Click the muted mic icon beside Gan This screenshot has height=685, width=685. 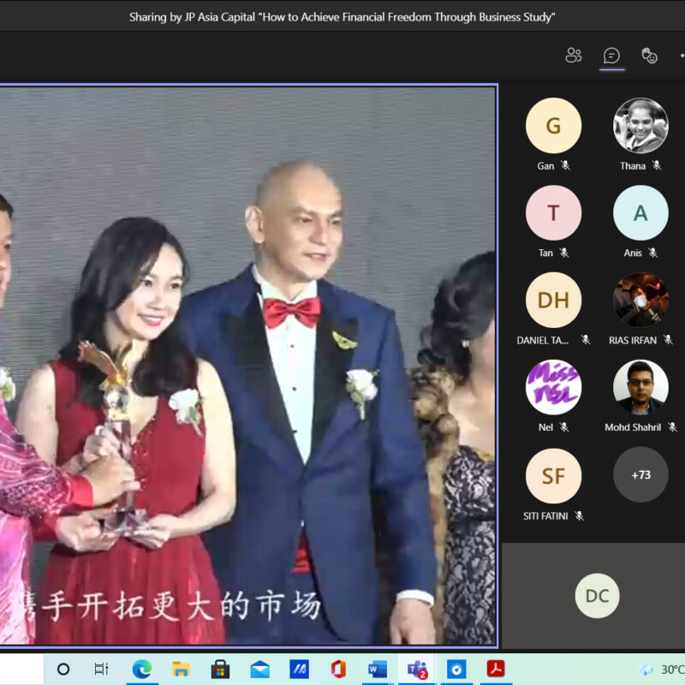[566, 165]
